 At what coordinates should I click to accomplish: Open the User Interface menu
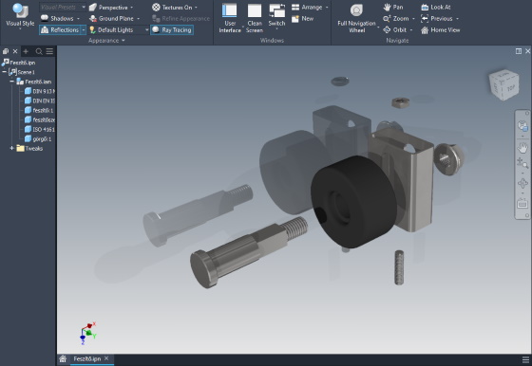230,18
